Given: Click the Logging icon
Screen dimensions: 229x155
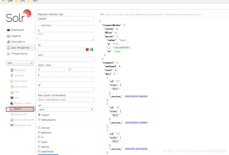Looking at the screenshot, I should click(8, 36).
